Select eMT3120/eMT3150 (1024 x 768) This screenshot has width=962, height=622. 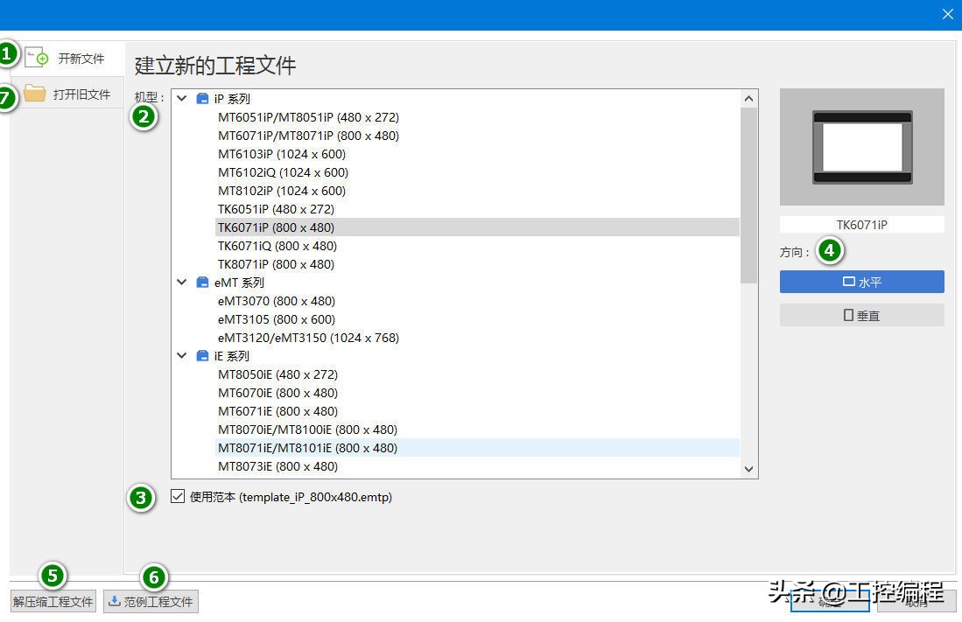[309, 338]
